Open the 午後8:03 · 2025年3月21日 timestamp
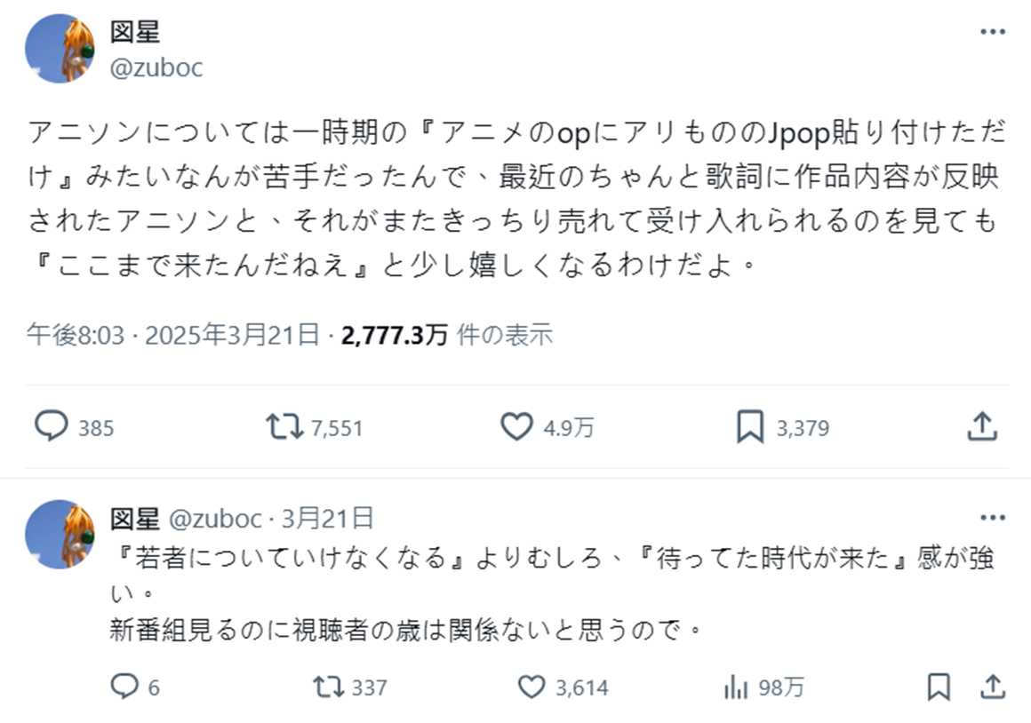The width and height of the screenshot is (1031, 723). [172, 335]
